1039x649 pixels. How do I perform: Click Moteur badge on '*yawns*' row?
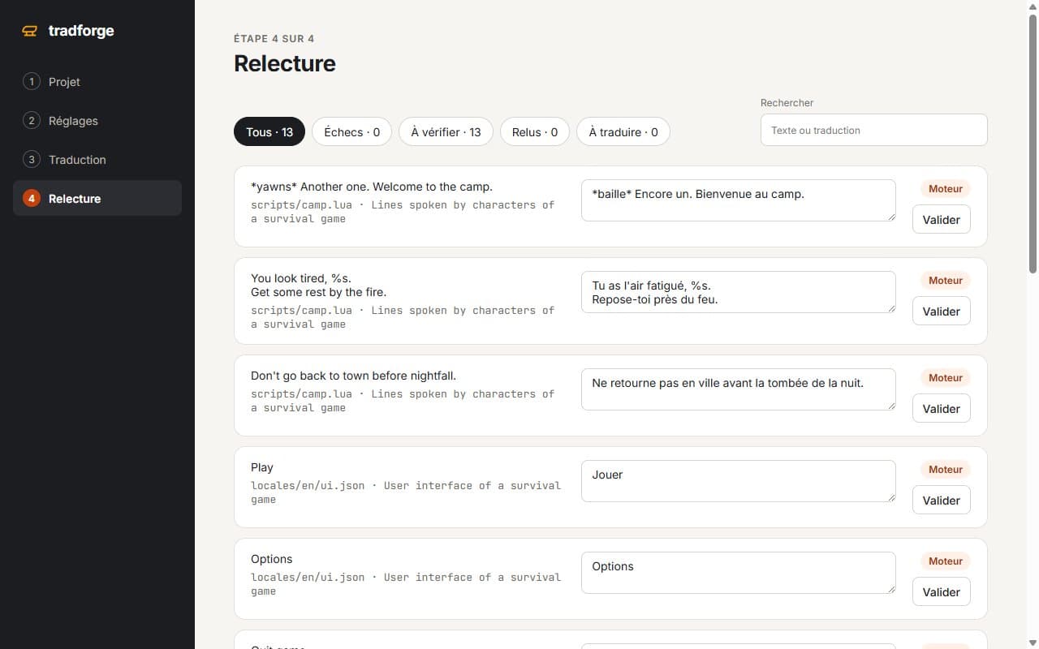pyautogui.click(x=946, y=189)
